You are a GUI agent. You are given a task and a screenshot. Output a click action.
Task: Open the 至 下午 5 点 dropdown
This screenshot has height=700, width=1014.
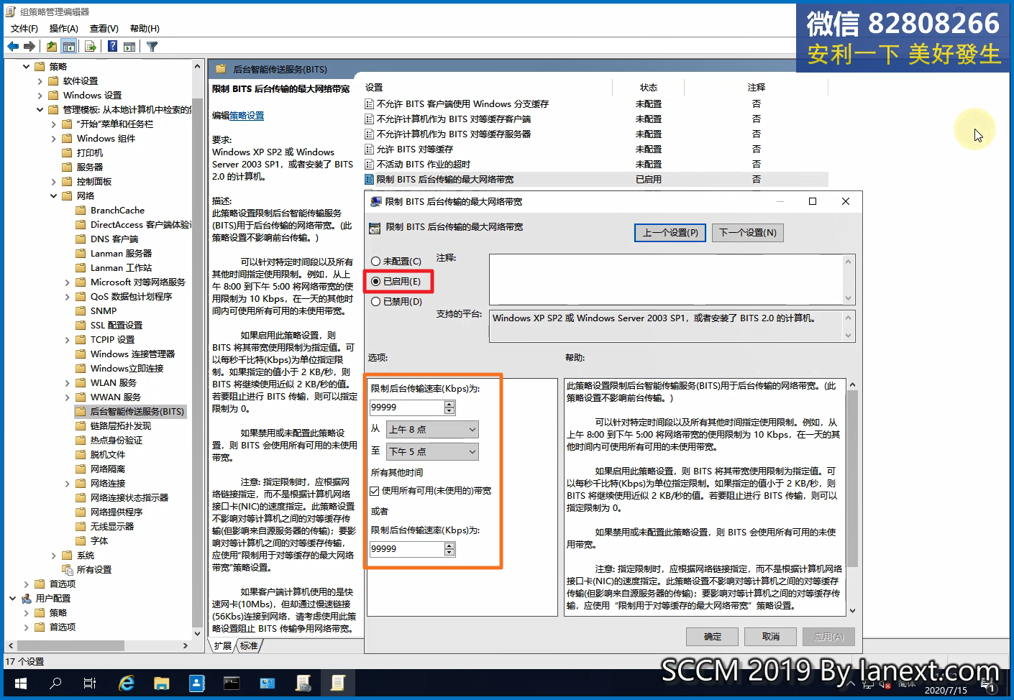click(x=432, y=451)
